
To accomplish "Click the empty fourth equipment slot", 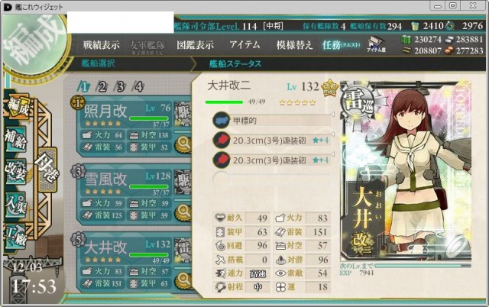I will point(272,179).
